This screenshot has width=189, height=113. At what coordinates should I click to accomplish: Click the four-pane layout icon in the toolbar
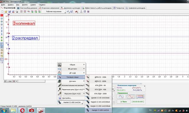[x=88, y=12]
